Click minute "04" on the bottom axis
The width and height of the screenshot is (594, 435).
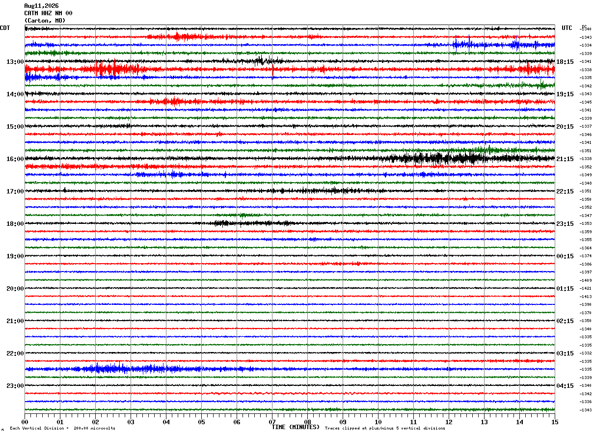[x=166, y=422]
